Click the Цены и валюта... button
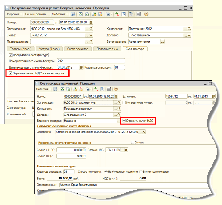The height and width of the screenshot is (205, 222). point(37,14)
